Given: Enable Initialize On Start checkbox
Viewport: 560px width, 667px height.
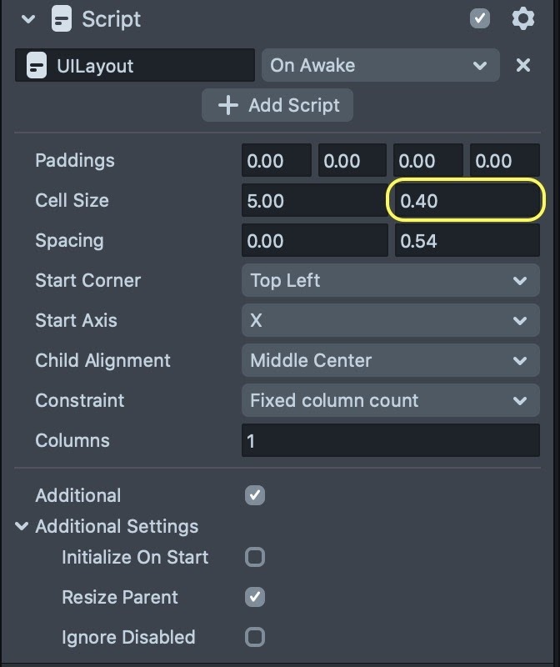Looking at the screenshot, I should (255, 557).
